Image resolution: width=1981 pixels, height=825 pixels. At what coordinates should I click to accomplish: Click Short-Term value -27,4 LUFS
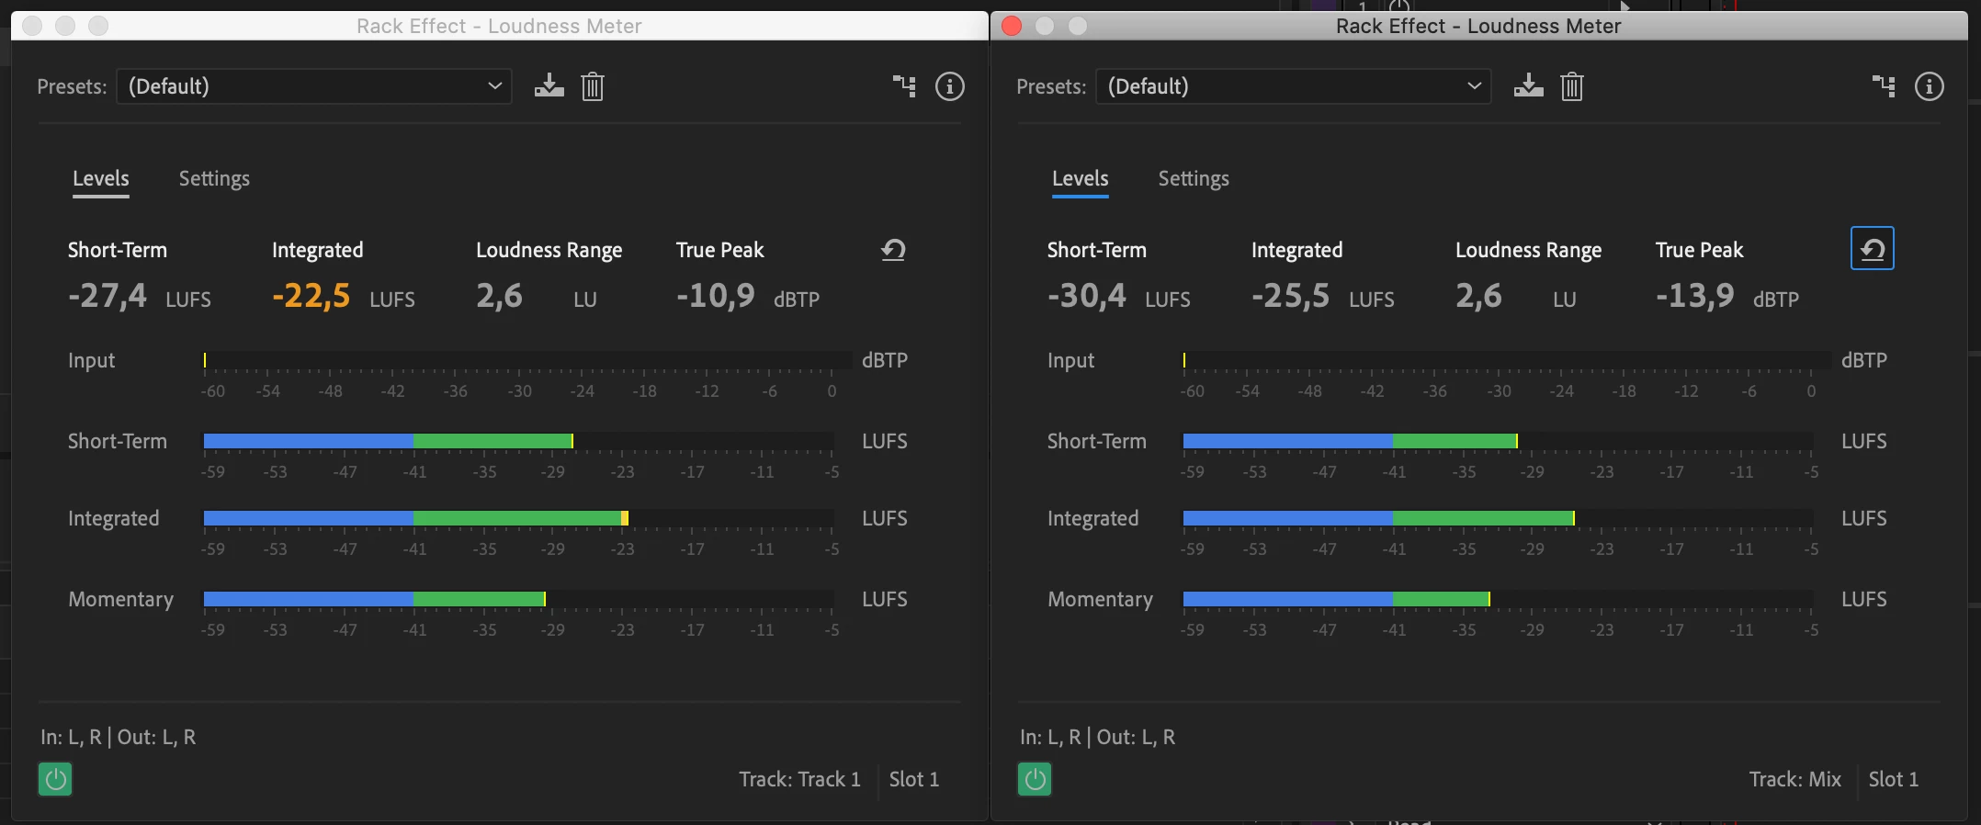[140, 296]
